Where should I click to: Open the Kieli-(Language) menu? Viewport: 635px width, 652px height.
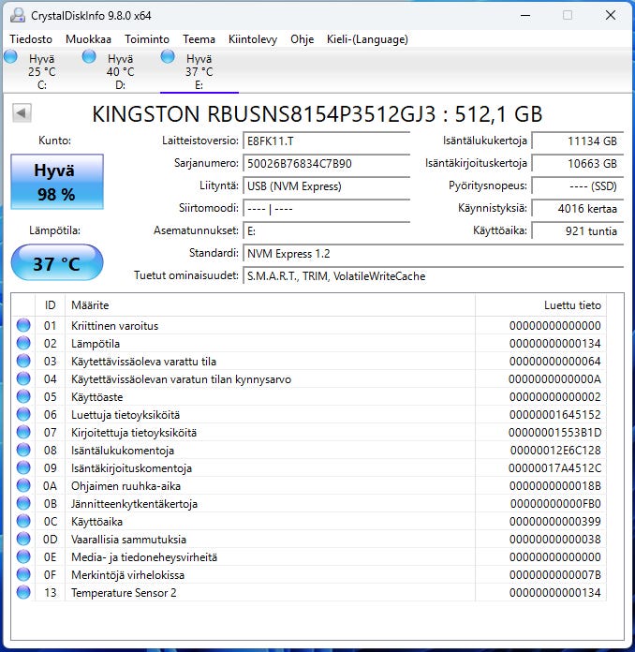(x=367, y=39)
